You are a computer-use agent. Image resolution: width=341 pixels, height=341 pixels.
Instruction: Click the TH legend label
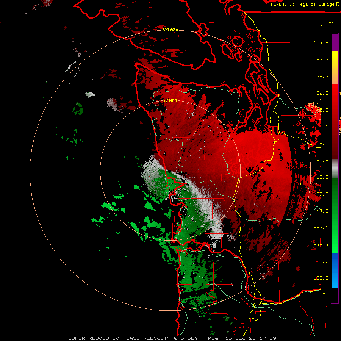click(x=325, y=295)
